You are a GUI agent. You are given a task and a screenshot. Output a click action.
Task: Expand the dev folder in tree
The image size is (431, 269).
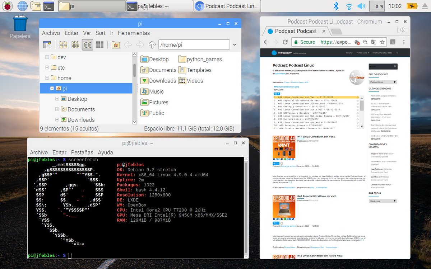coord(47,57)
